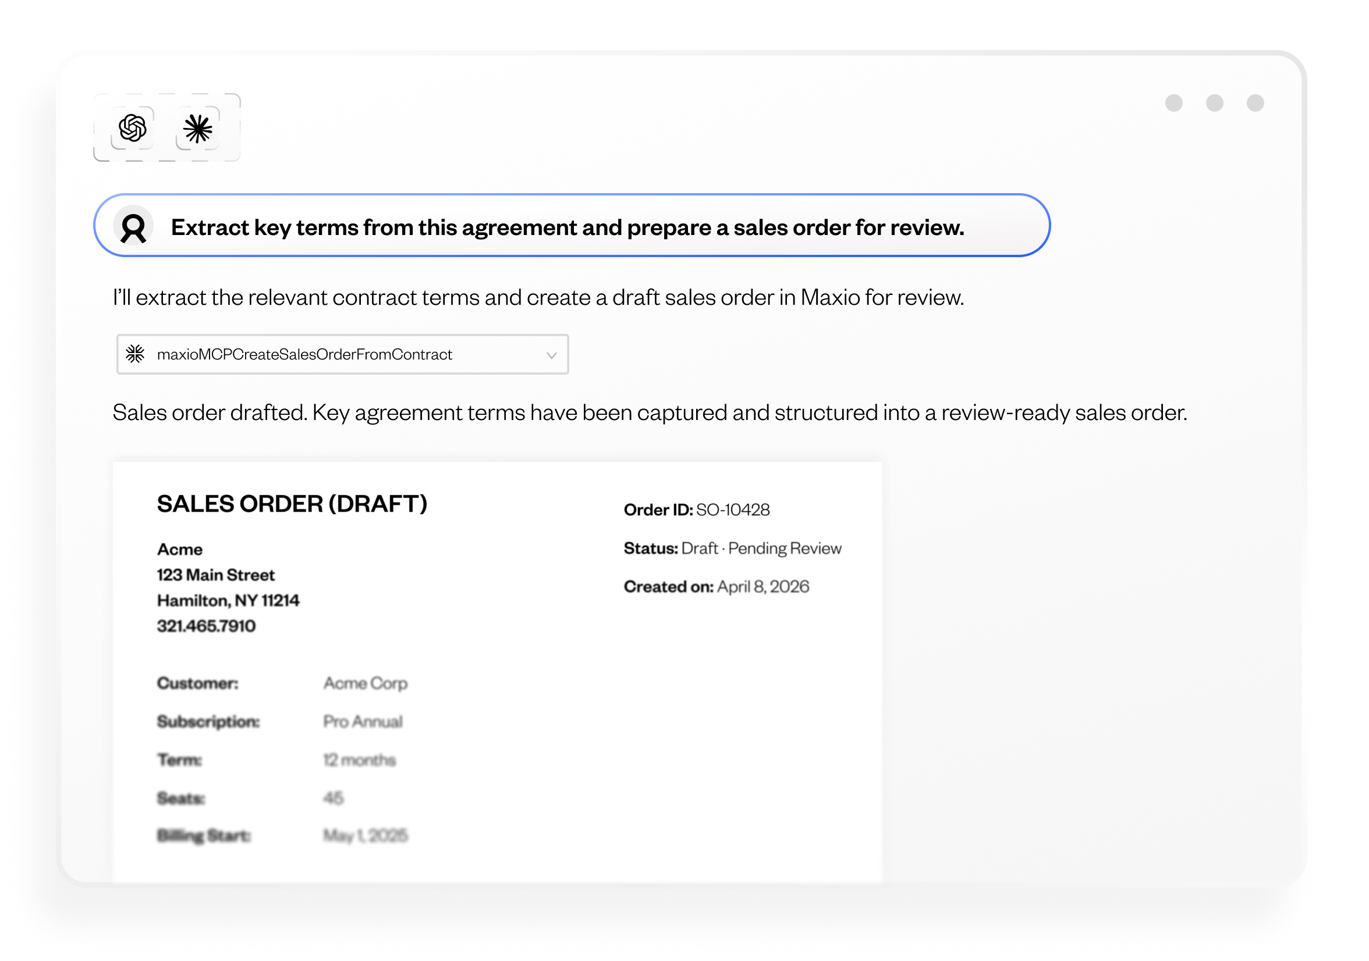
Task: Click the SALES ORDER (DRAFT) heading
Action: pyautogui.click(x=292, y=503)
